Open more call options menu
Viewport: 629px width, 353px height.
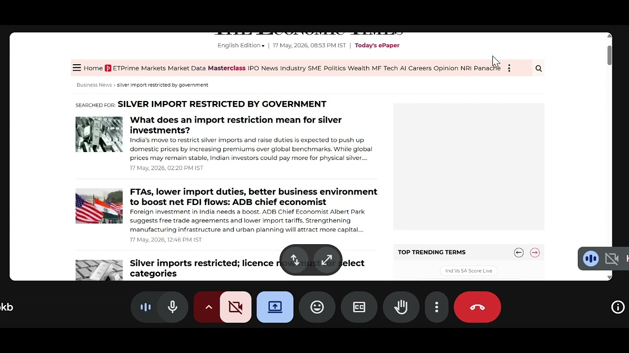tap(436, 307)
